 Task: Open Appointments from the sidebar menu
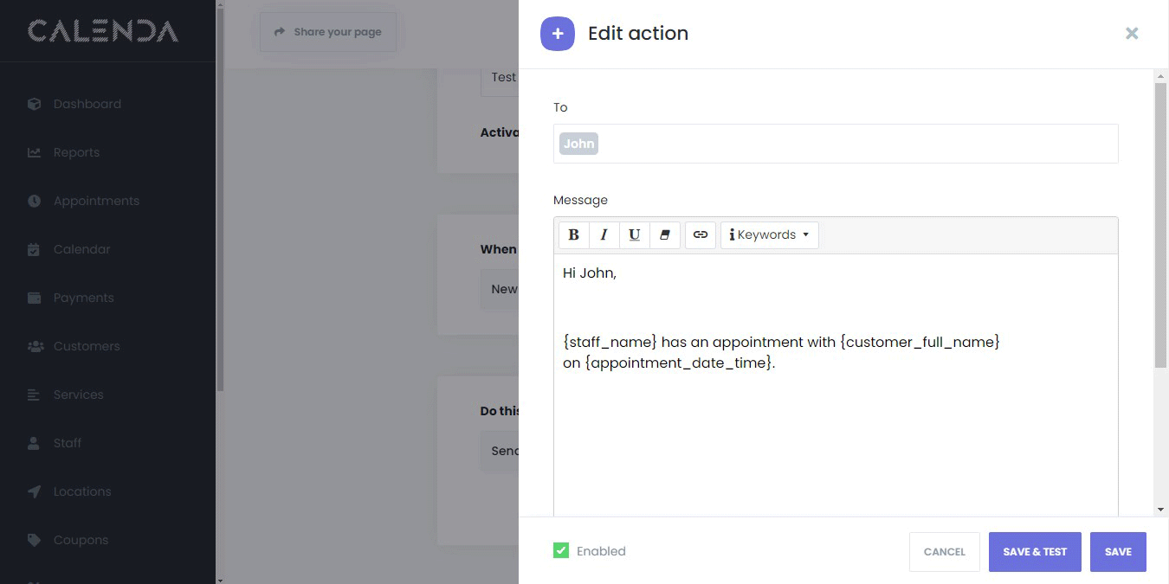pos(96,201)
